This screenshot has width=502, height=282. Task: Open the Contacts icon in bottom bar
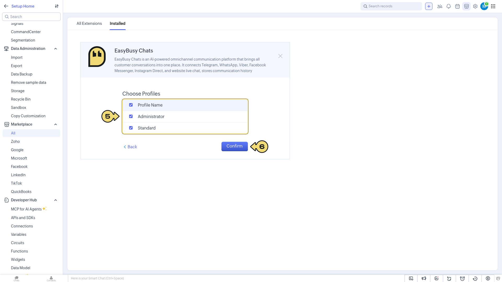(51, 279)
